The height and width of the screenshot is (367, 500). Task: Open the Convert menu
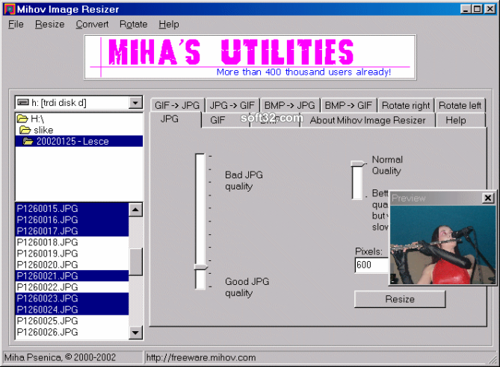92,24
